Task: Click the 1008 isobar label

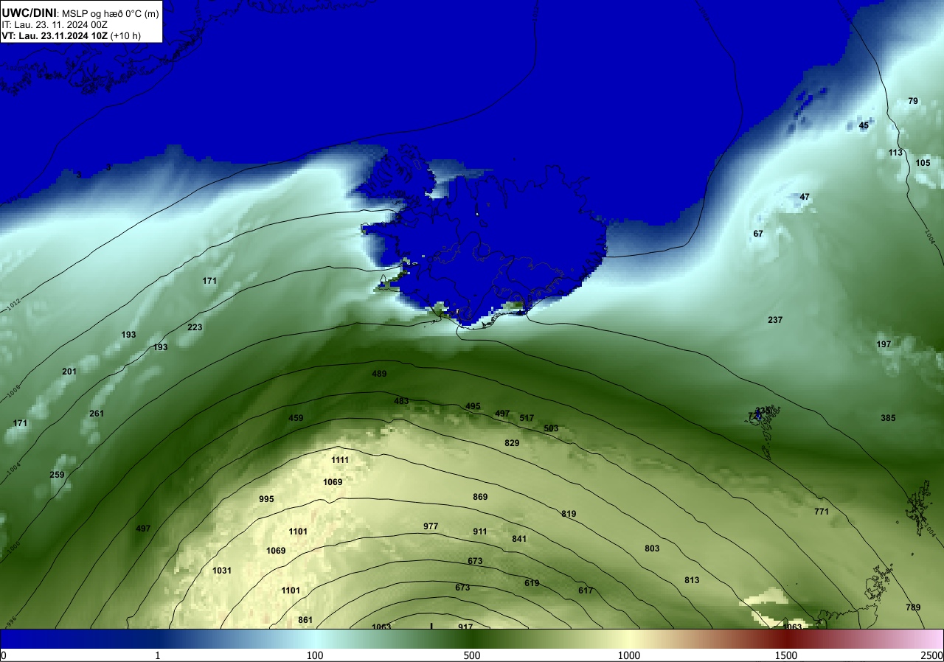Action: click(x=13, y=393)
